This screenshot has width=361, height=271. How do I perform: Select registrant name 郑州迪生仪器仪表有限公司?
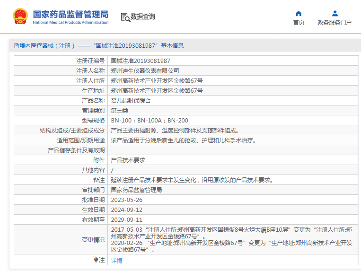pyautogui.click(x=145, y=70)
